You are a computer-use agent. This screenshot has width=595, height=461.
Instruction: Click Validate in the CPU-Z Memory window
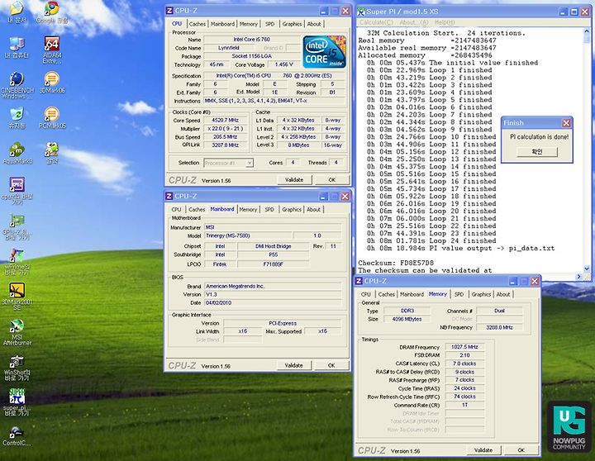click(483, 450)
